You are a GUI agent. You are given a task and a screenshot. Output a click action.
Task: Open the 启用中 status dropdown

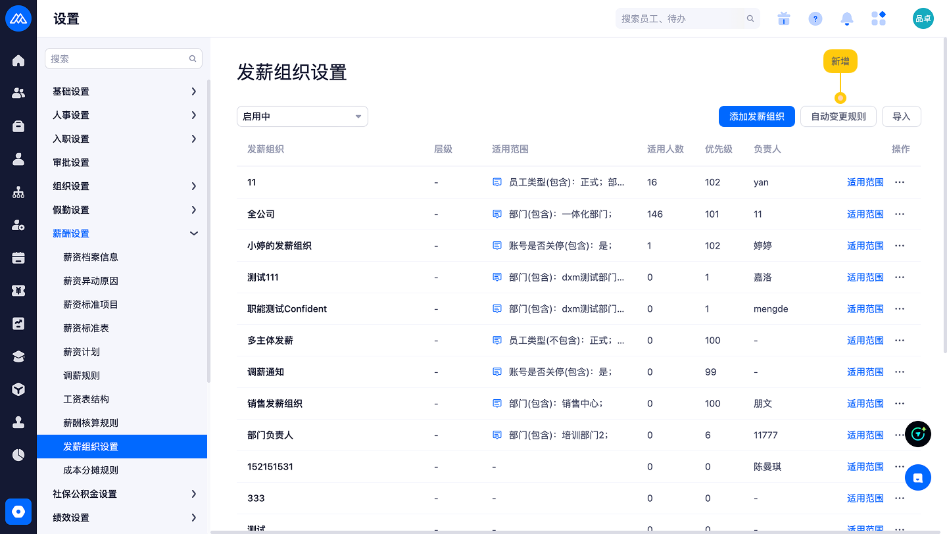[x=302, y=116]
